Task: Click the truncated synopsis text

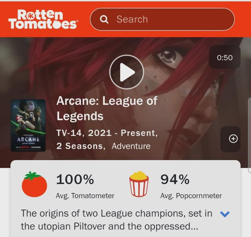Action: pos(116,220)
